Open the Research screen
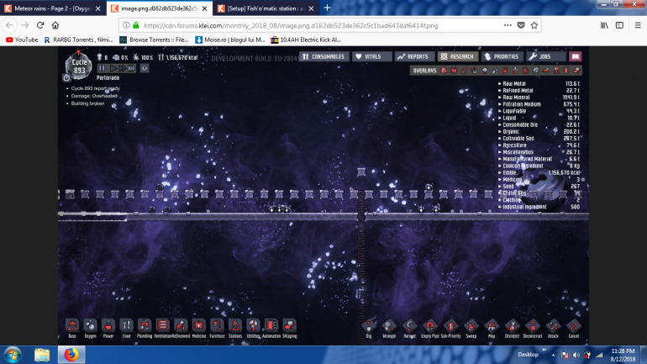647x364 pixels. (x=458, y=56)
